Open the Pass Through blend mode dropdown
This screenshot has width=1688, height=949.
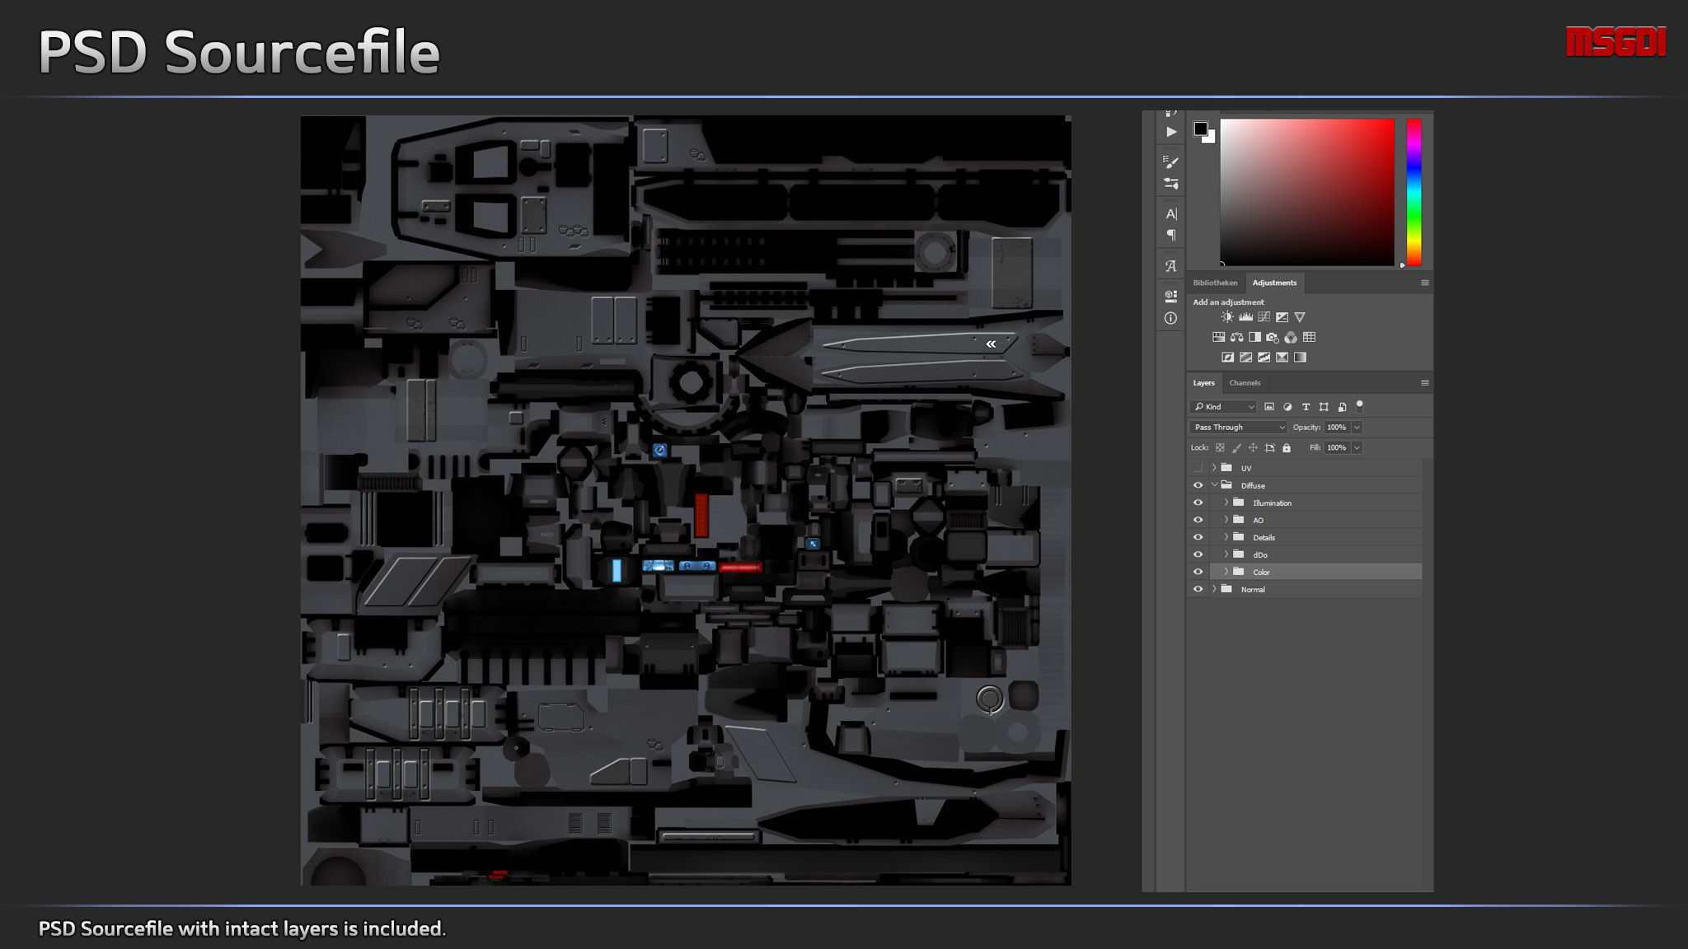(x=1238, y=428)
